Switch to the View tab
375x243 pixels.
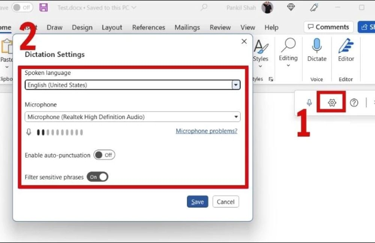coord(248,27)
